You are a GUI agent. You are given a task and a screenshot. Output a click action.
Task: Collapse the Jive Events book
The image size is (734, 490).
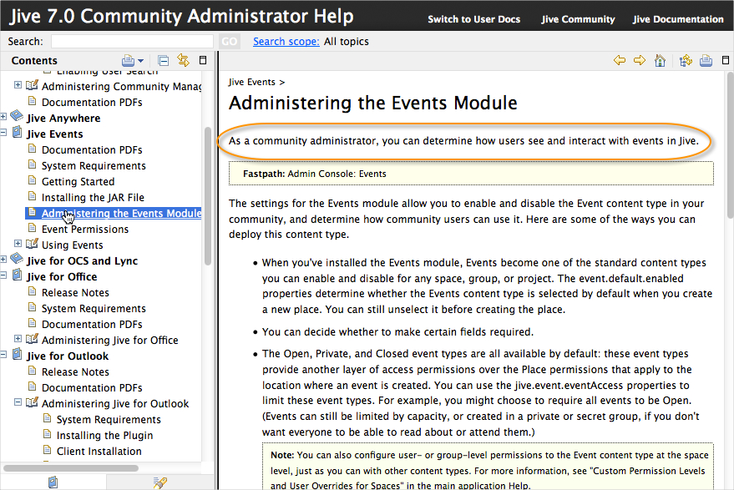3,133
